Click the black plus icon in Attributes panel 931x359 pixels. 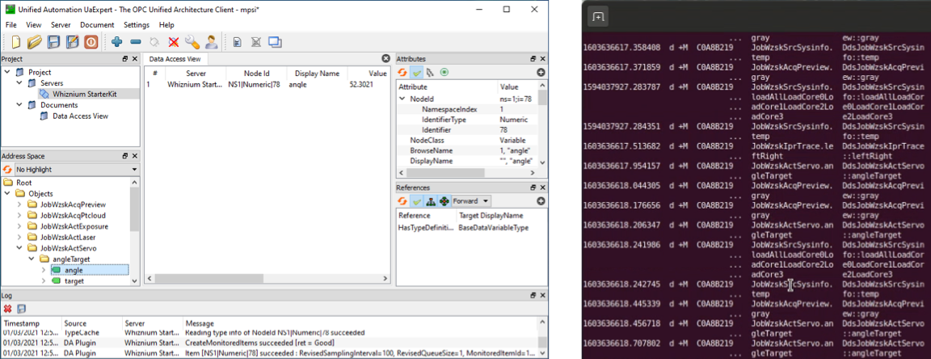click(541, 73)
